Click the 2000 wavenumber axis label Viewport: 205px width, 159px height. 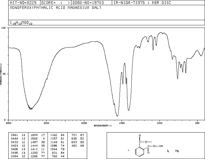tap(84, 123)
